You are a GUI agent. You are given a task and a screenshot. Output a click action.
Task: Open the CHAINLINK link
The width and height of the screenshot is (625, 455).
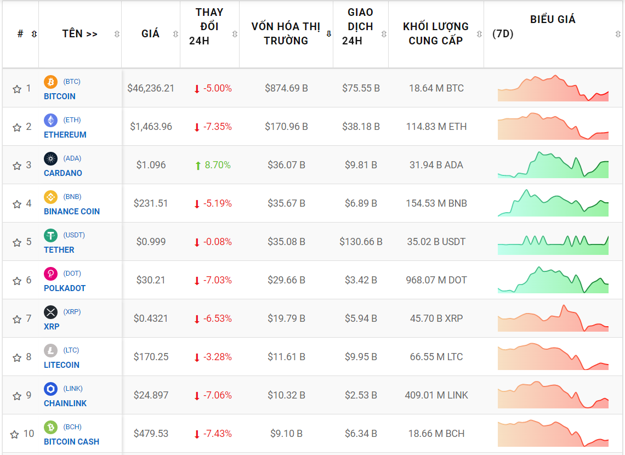pyautogui.click(x=65, y=403)
